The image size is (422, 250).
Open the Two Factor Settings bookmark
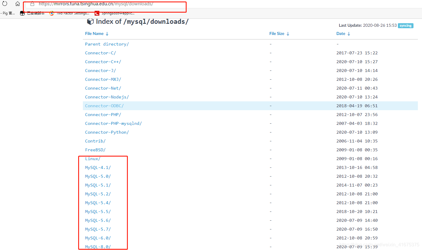click(x=69, y=13)
